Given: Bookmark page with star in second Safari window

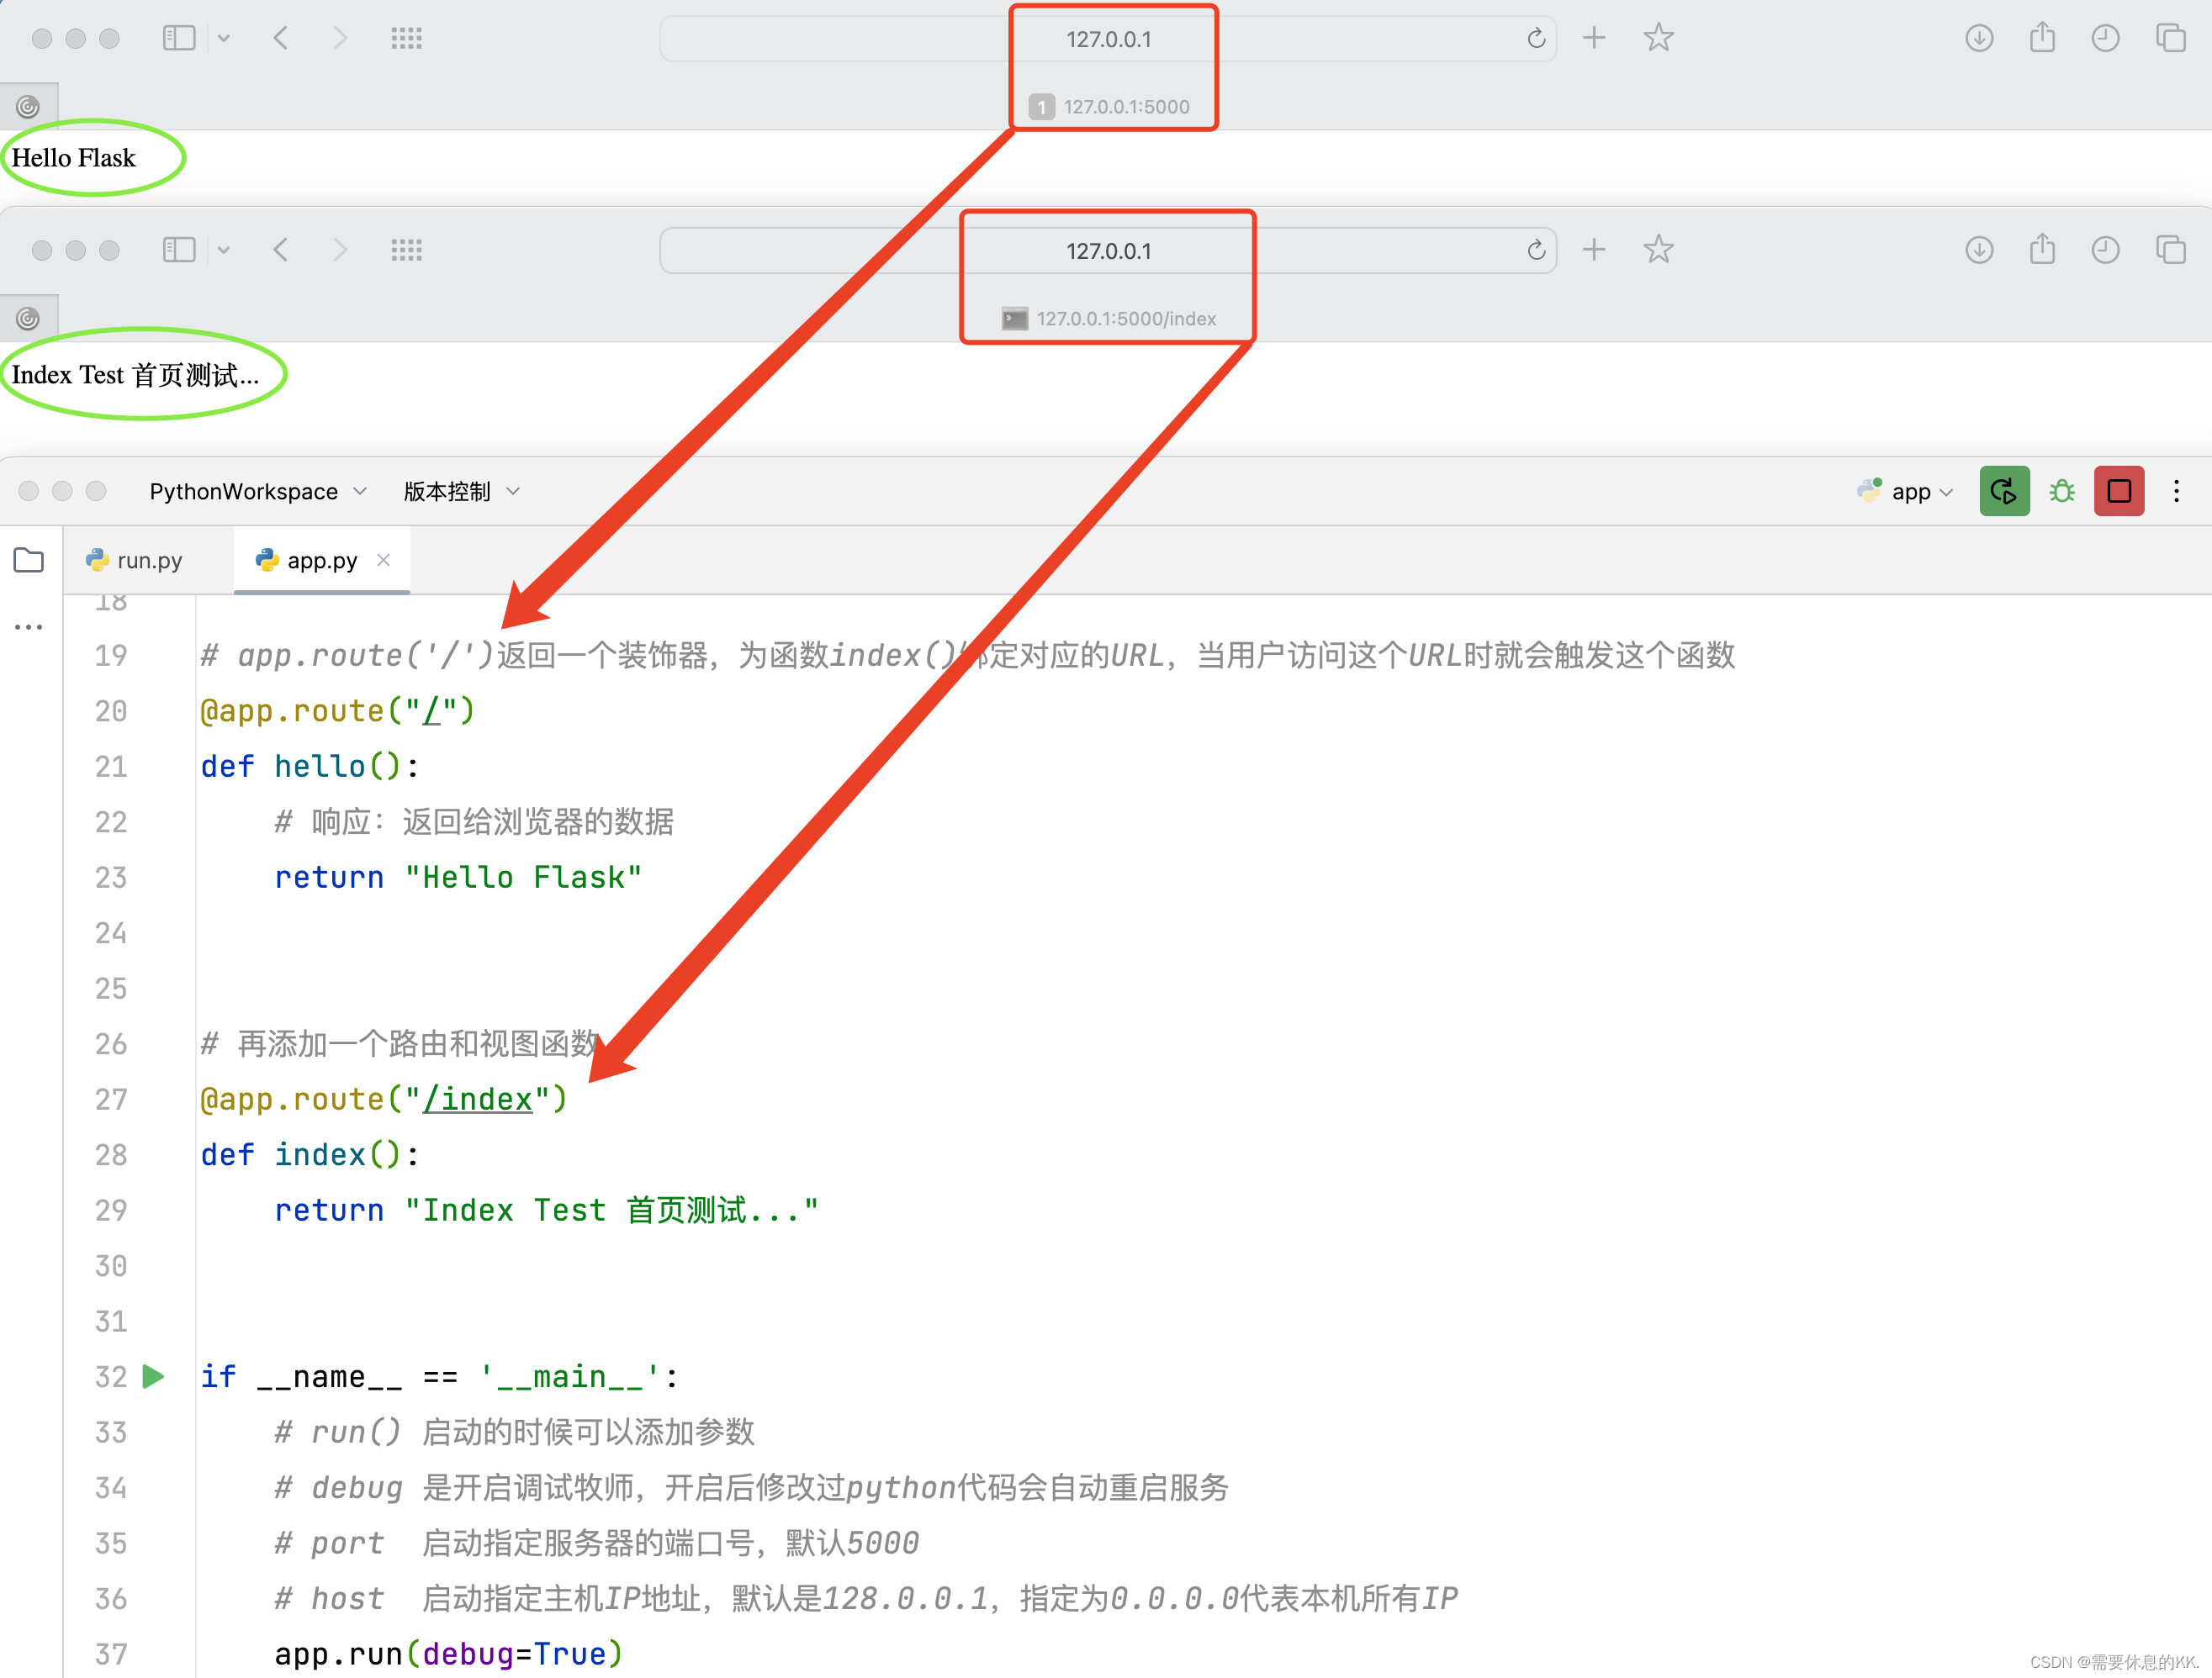Looking at the screenshot, I should pos(1658,249).
